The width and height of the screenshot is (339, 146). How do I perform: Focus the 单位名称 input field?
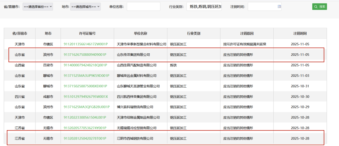click(143, 7)
